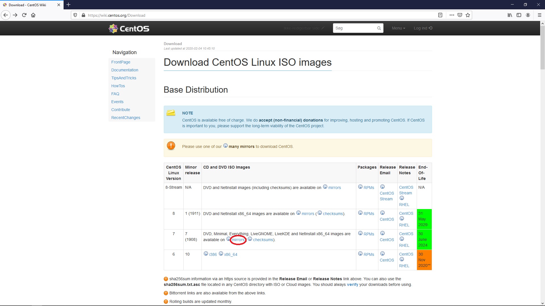This screenshot has width=545, height=306.
Task: Open mirrors link for CentOS 8
Action: pyautogui.click(x=308, y=214)
